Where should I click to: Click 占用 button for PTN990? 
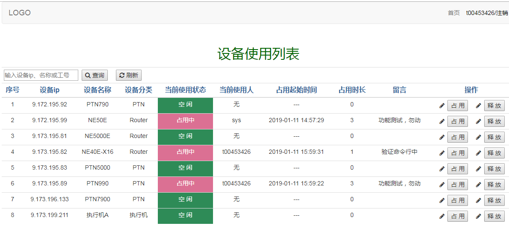coord(458,185)
